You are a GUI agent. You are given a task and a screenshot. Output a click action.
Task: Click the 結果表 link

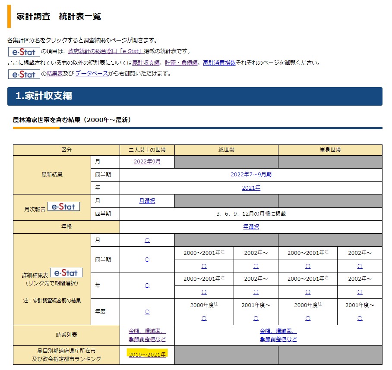(55, 74)
